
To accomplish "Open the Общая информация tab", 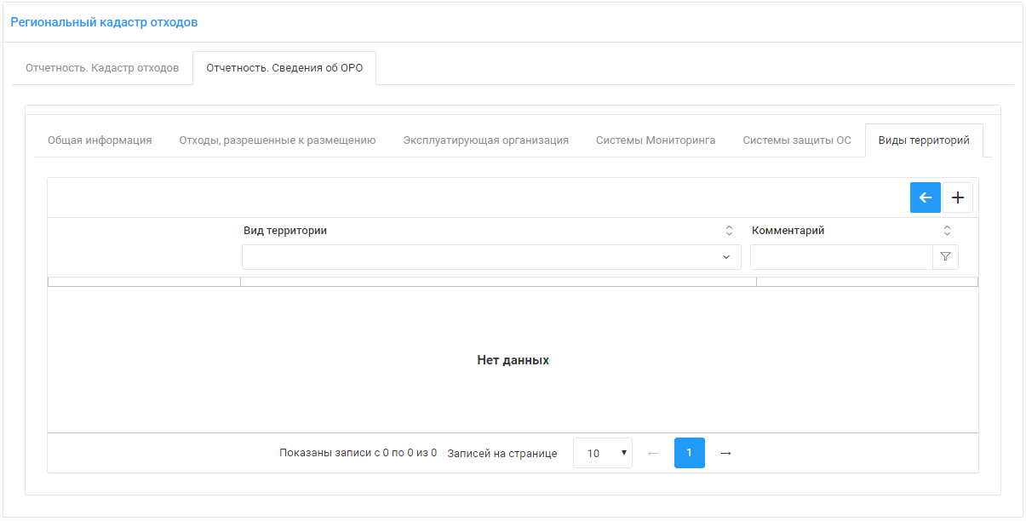I will point(100,140).
